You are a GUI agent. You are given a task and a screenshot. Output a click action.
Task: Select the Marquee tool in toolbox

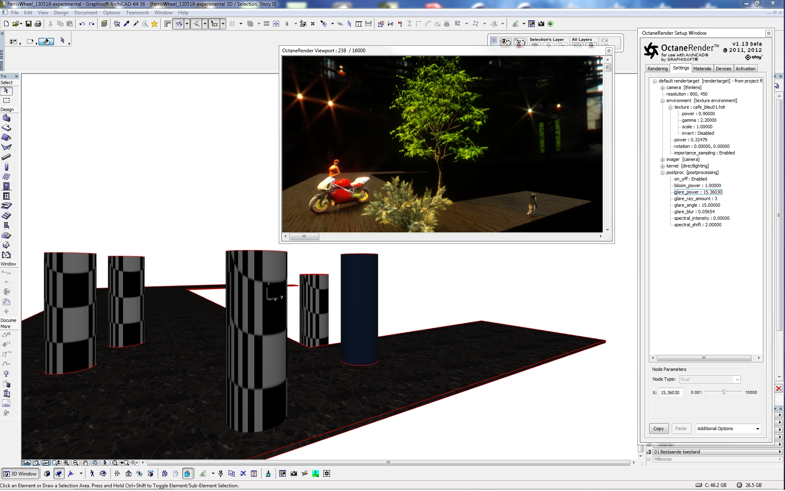coord(7,100)
